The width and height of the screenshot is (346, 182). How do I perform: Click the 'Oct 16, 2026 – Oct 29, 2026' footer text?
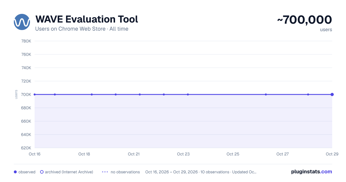(x=172, y=172)
